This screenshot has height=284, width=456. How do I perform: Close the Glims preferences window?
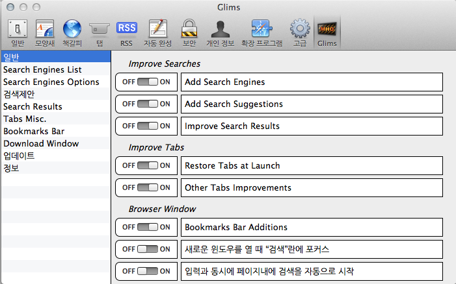pyautogui.click(x=10, y=7)
